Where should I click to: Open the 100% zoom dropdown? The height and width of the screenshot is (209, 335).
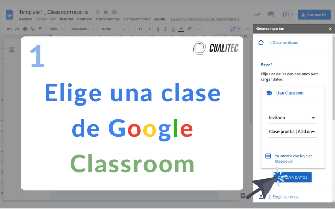tap(56, 29)
